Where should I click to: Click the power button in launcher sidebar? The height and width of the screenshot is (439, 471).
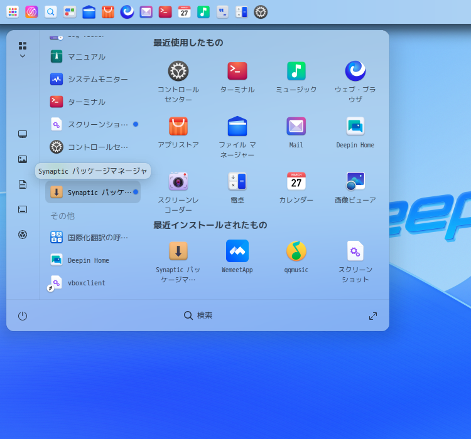[x=23, y=316]
